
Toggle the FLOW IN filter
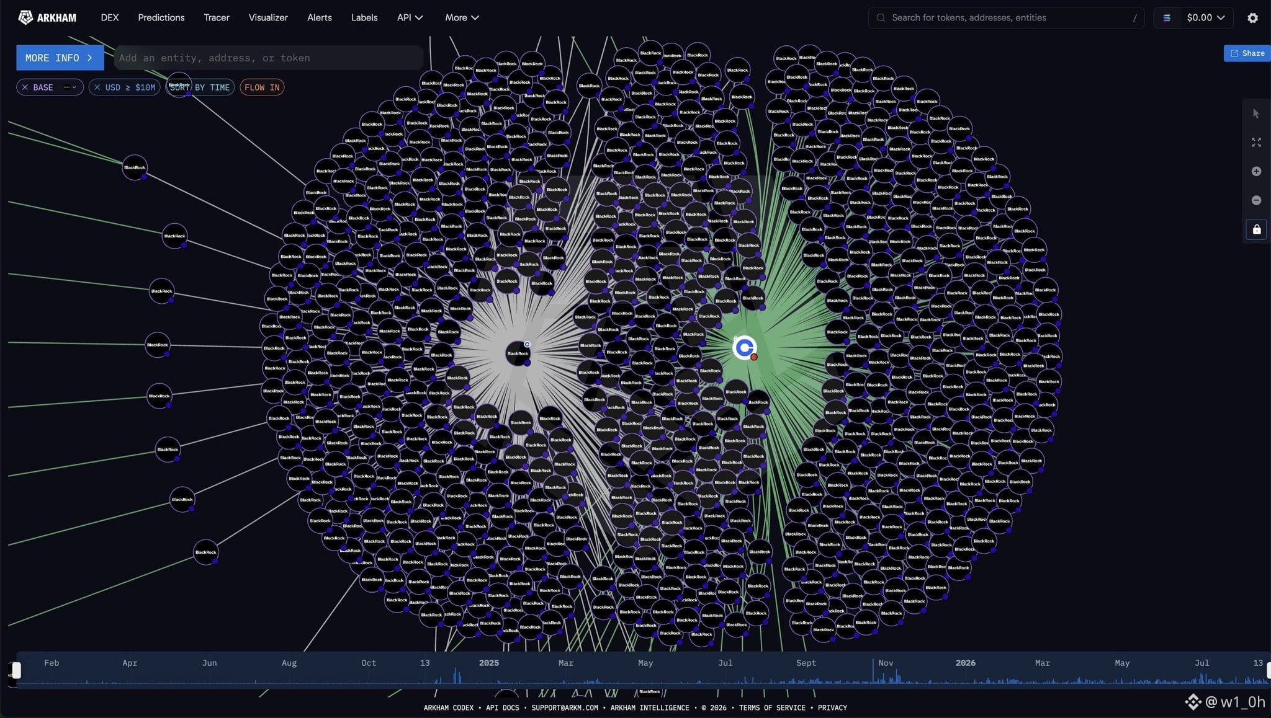pyautogui.click(x=262, y=87)
